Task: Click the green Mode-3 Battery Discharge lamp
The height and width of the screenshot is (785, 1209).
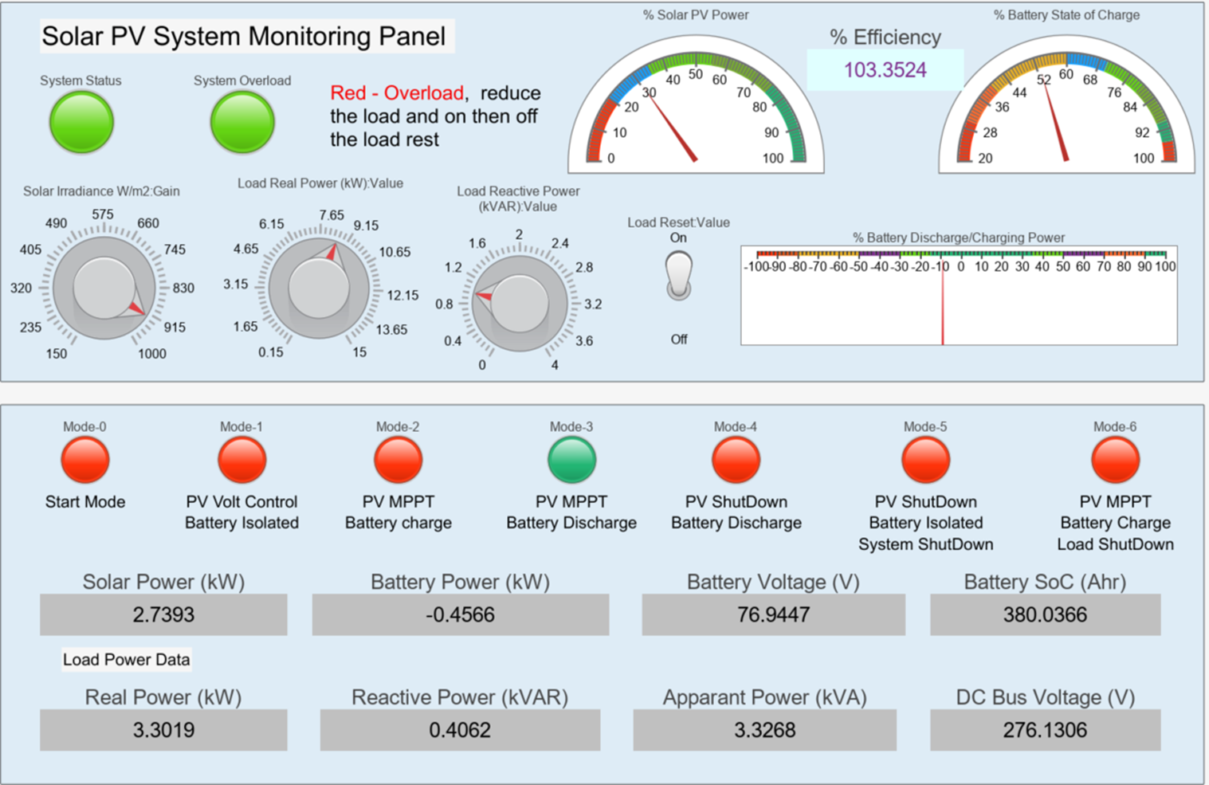Action: pyautogui.click(x=571, y=460)
